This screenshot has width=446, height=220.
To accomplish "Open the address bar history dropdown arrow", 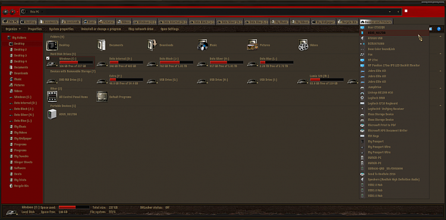I will point(390,12).
